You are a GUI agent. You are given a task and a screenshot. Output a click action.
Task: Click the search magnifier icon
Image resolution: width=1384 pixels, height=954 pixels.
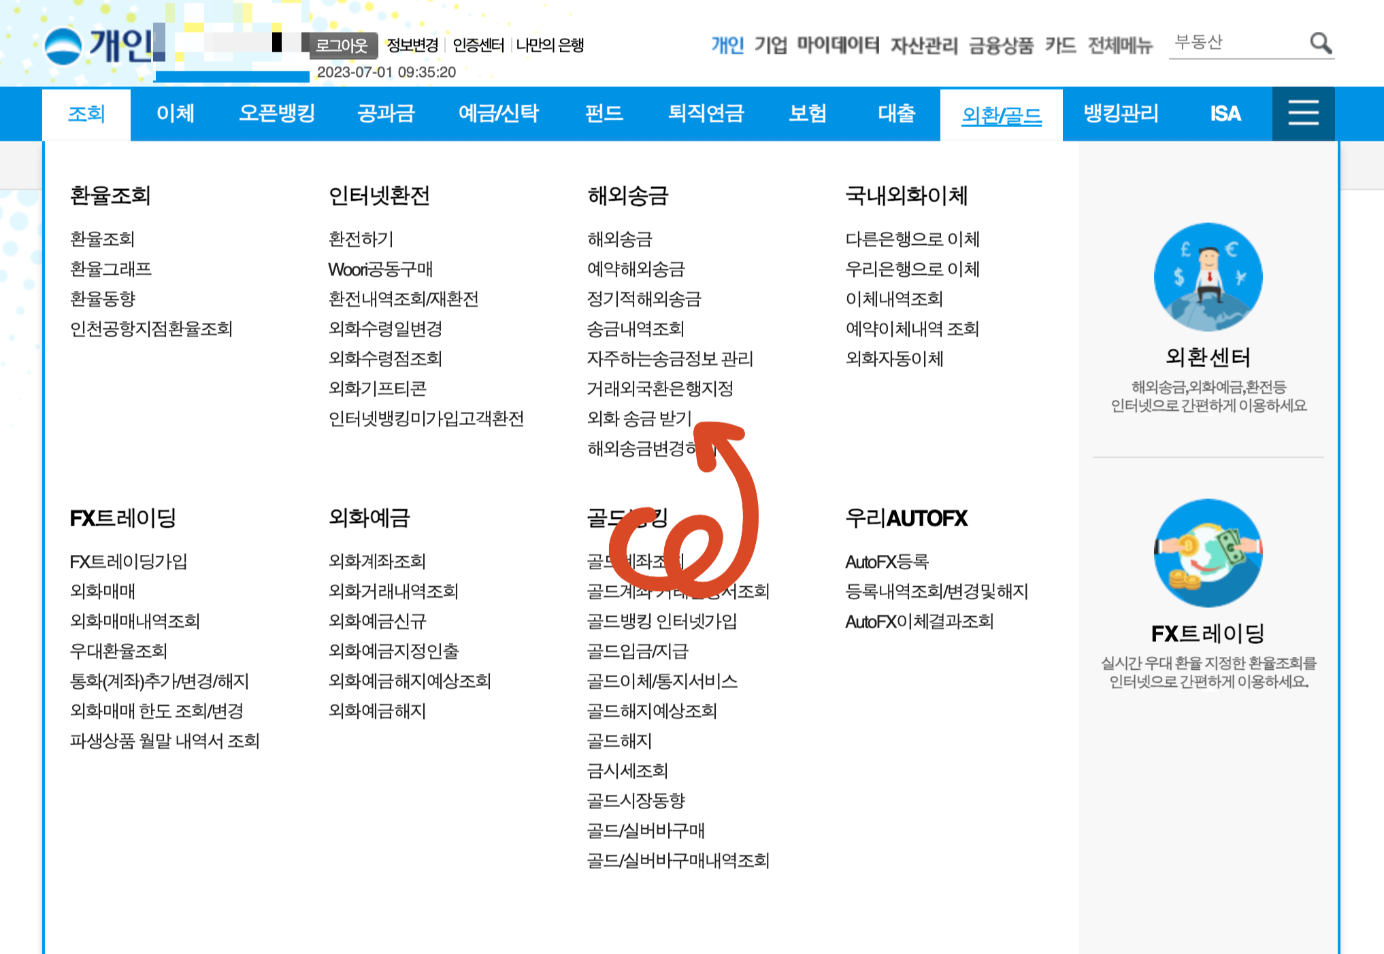tap(1320, 44)
